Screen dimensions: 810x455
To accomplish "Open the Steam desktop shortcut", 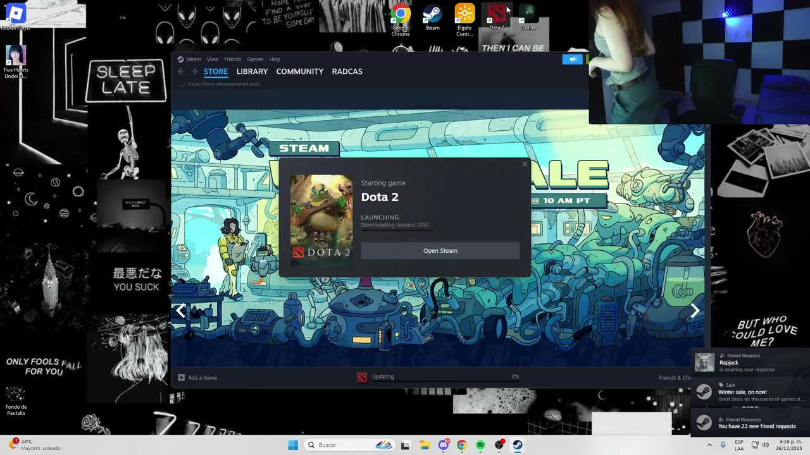I will coord(432,16).
